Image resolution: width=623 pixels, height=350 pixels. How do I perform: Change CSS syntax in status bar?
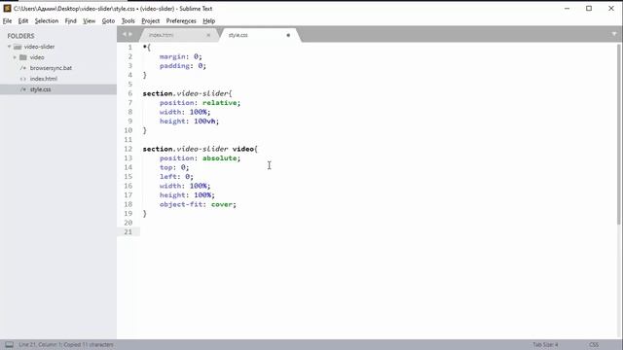pyautogui.click(x=594, y=344)
